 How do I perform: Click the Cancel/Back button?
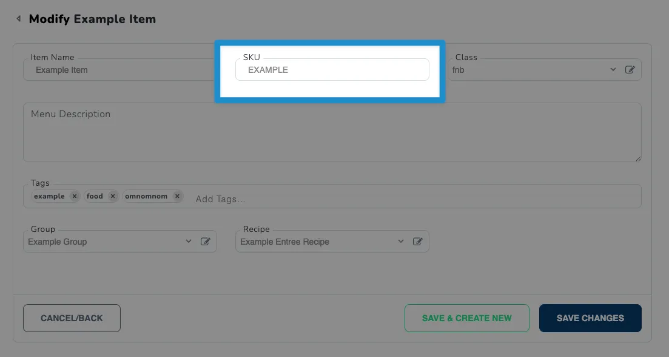coord(72,318)
